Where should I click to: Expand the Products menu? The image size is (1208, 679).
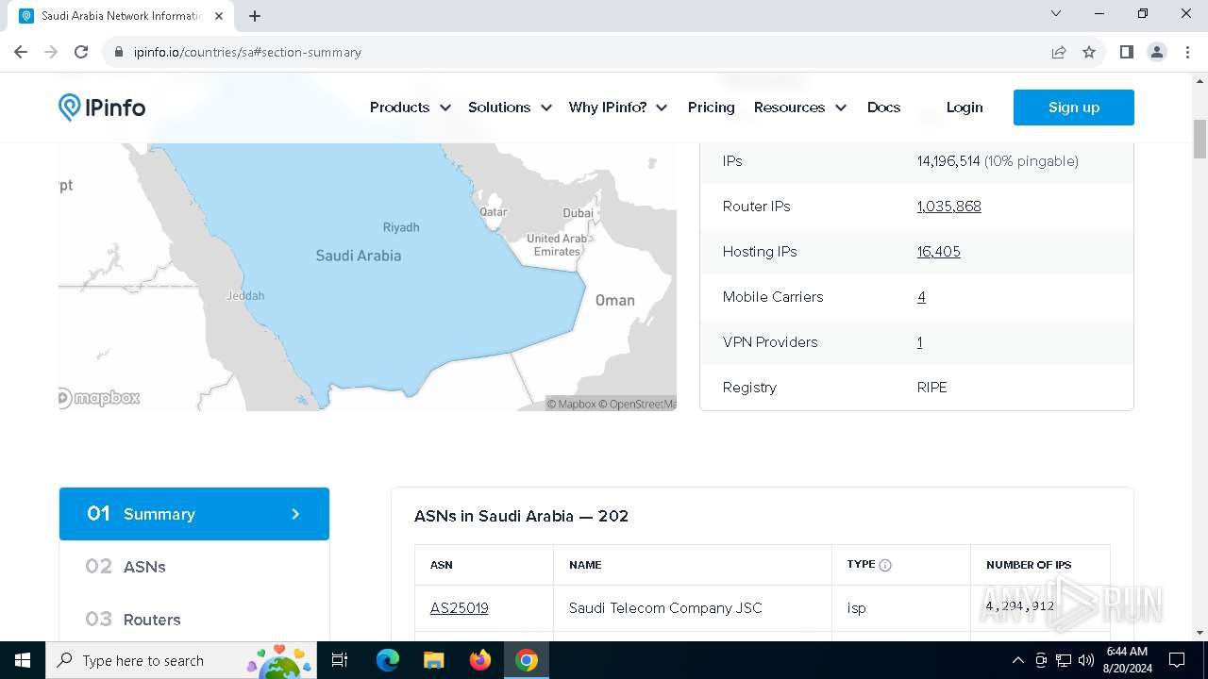(411, 108)
